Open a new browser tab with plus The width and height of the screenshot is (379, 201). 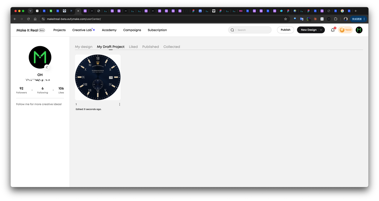tap(356, 11)
